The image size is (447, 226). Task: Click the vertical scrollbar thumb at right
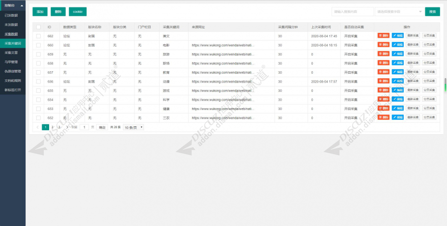[445, 85]
